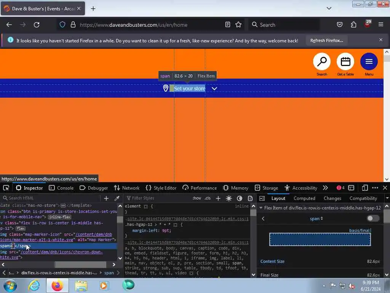Click the website Search icon
Image resolution: width=390 pixels, height=293 pixels.
pos(321,61)
